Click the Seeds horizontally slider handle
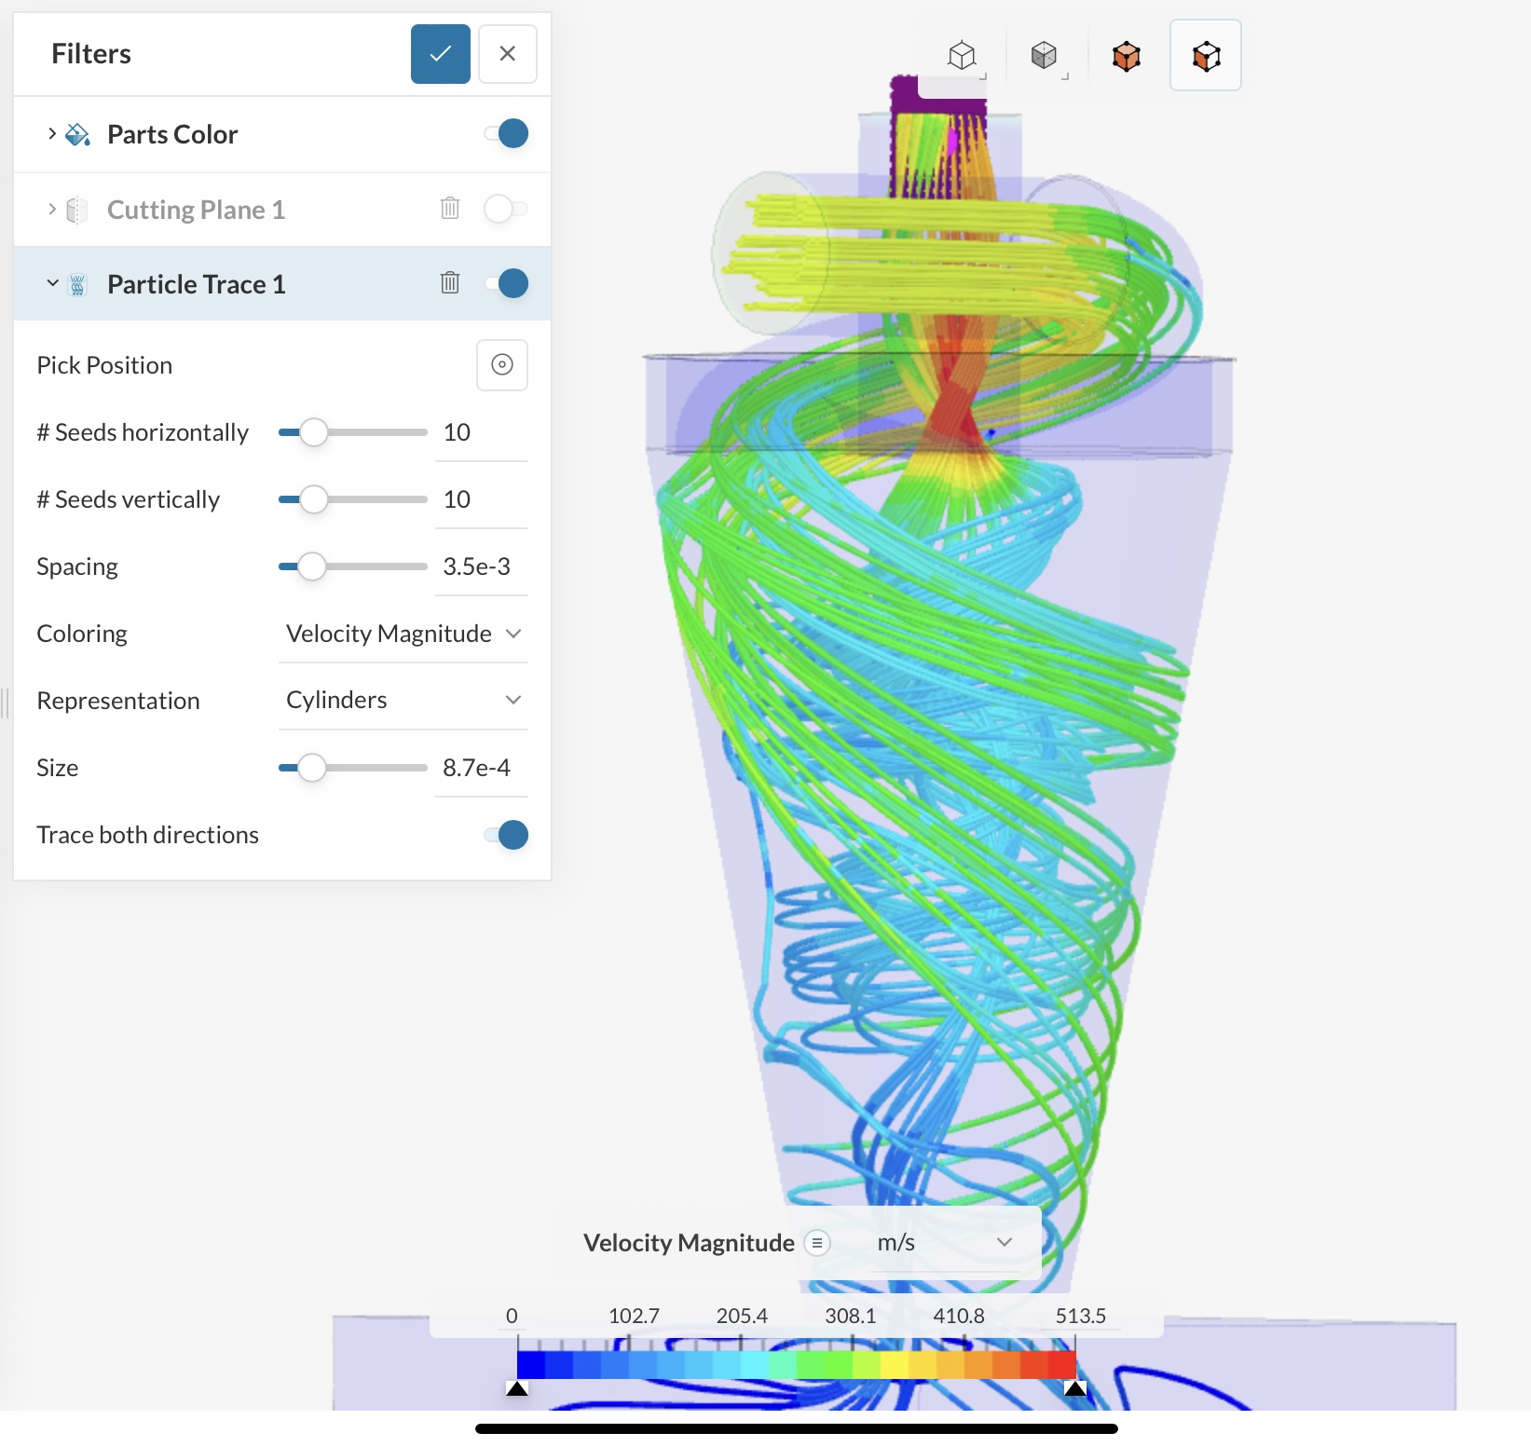Viewport: 1531px width, 1447px height. coord(314,432)
